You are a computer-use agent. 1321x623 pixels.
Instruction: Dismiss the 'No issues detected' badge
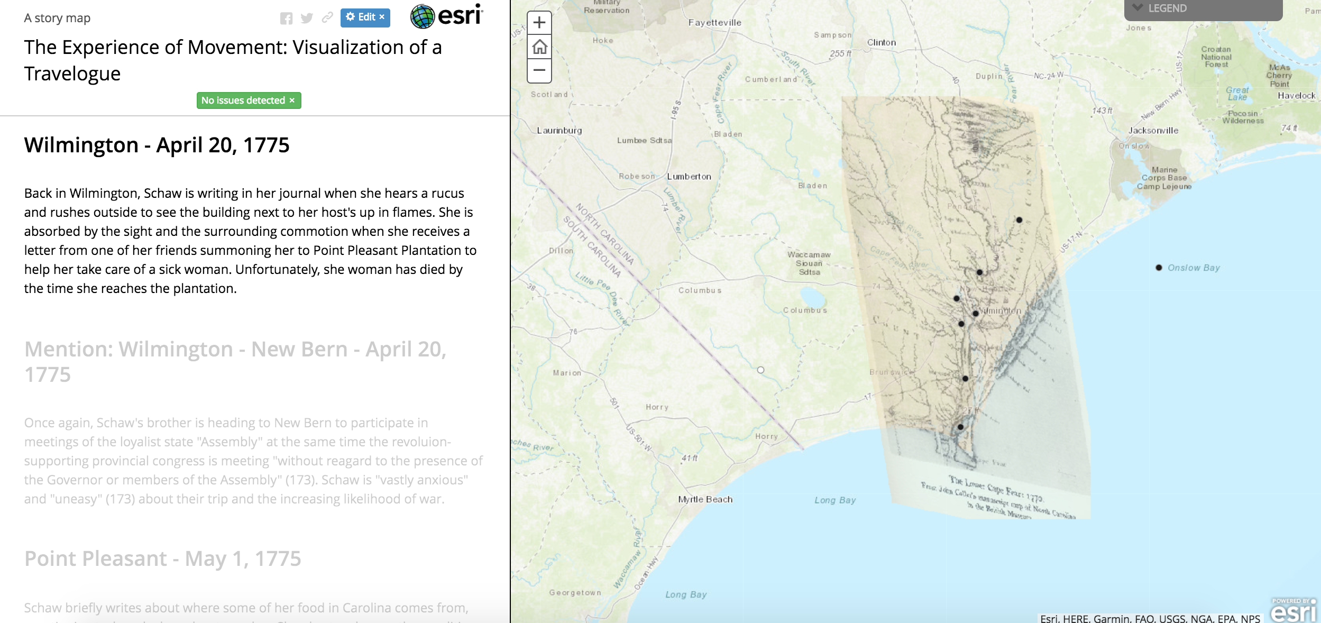[292, 100]
